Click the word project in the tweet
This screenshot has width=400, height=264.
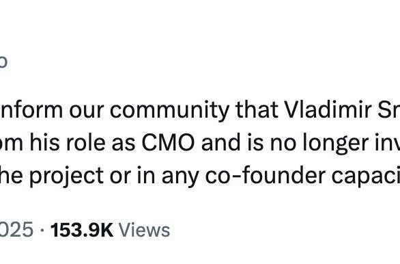pyautogui.click(x=67, y=176)
